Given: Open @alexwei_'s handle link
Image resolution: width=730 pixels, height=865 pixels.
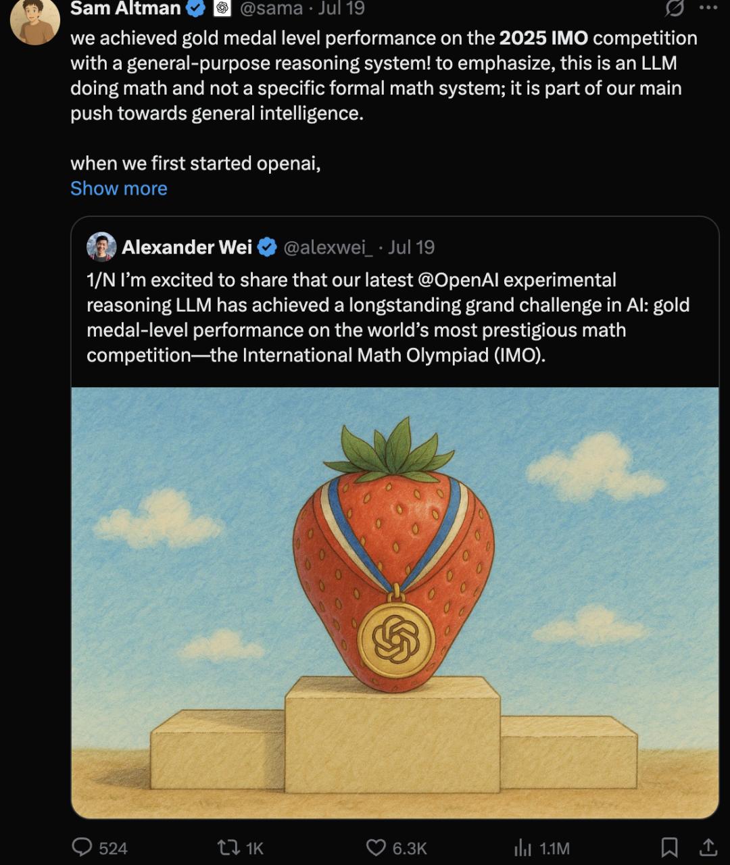Looking at the screenshot, I should click(329, 247).
